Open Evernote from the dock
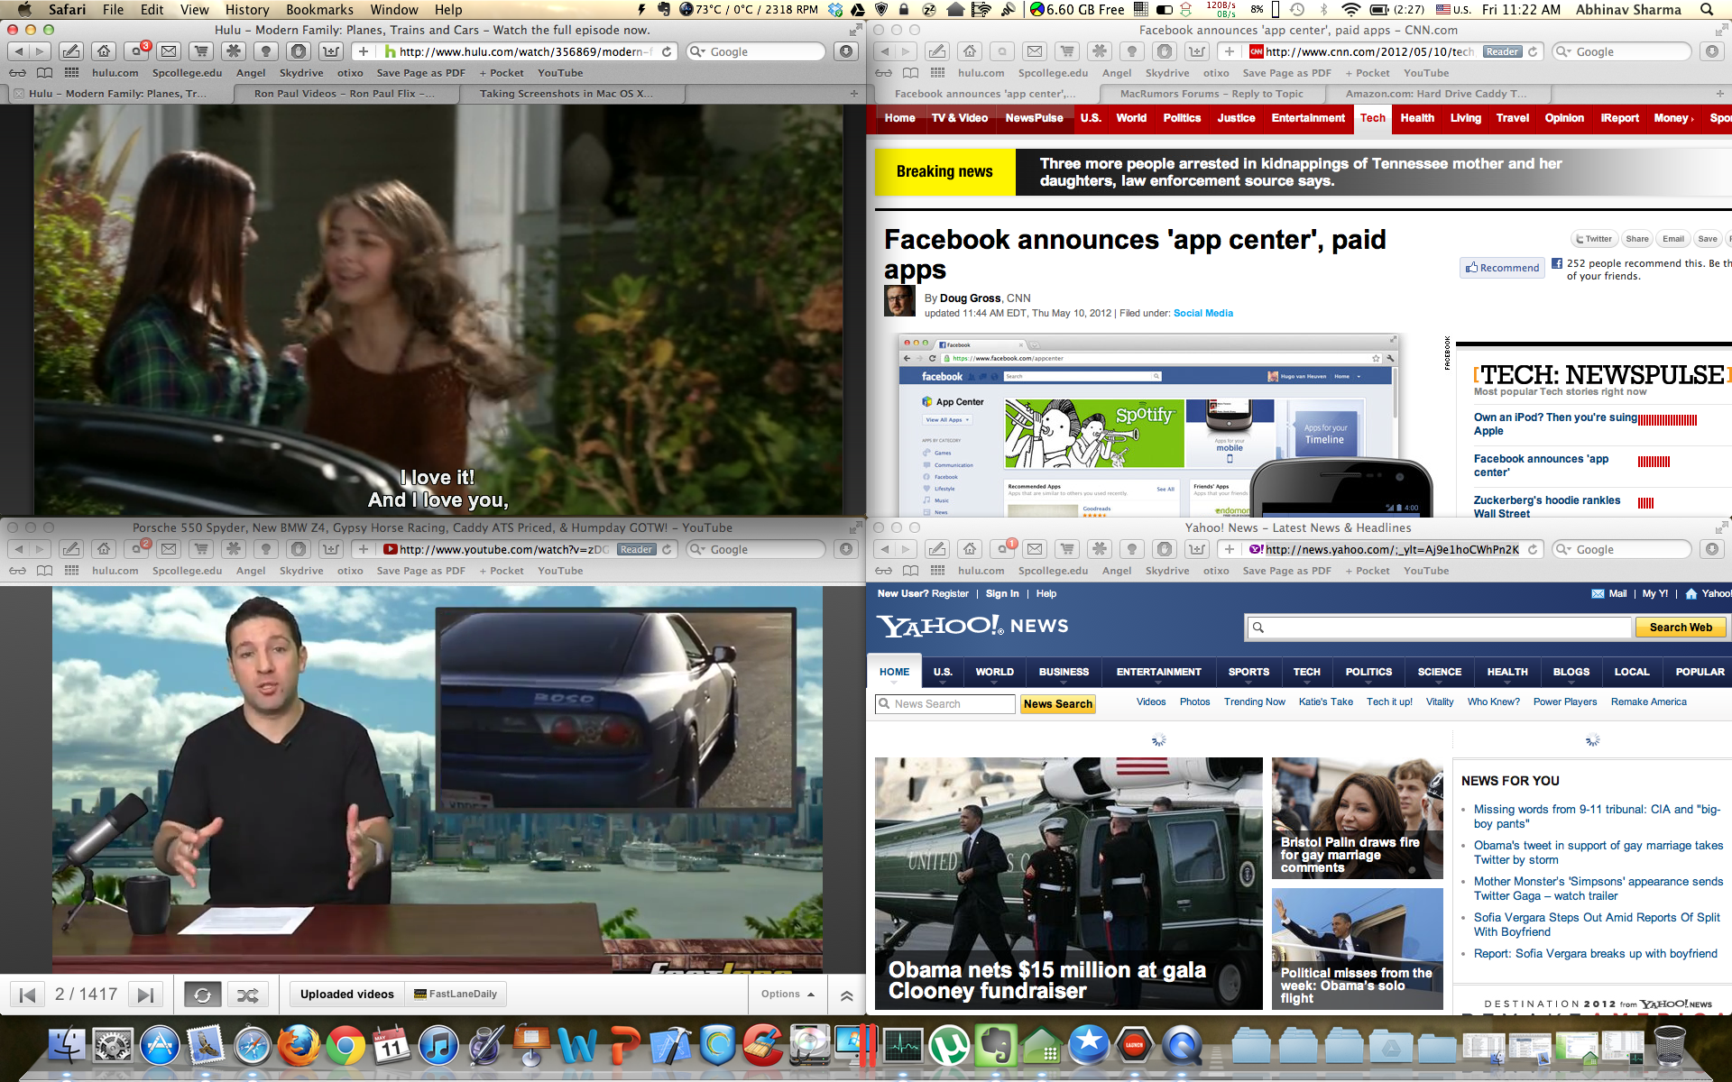 pos(995,1046)
